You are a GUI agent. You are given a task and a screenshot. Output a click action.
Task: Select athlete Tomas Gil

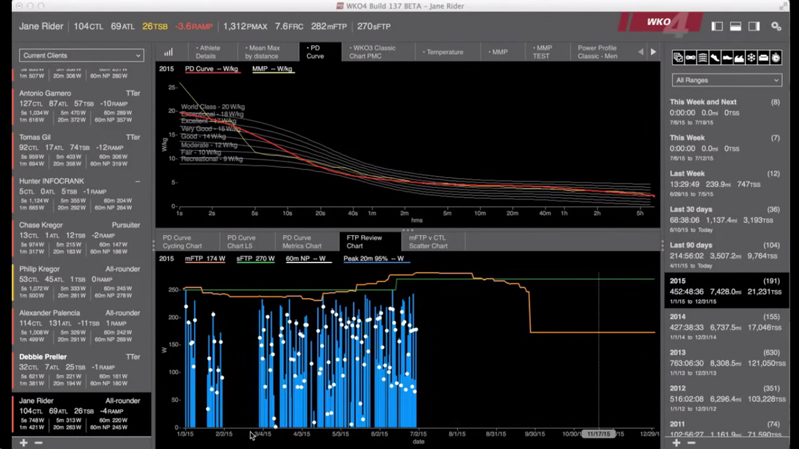81,150
